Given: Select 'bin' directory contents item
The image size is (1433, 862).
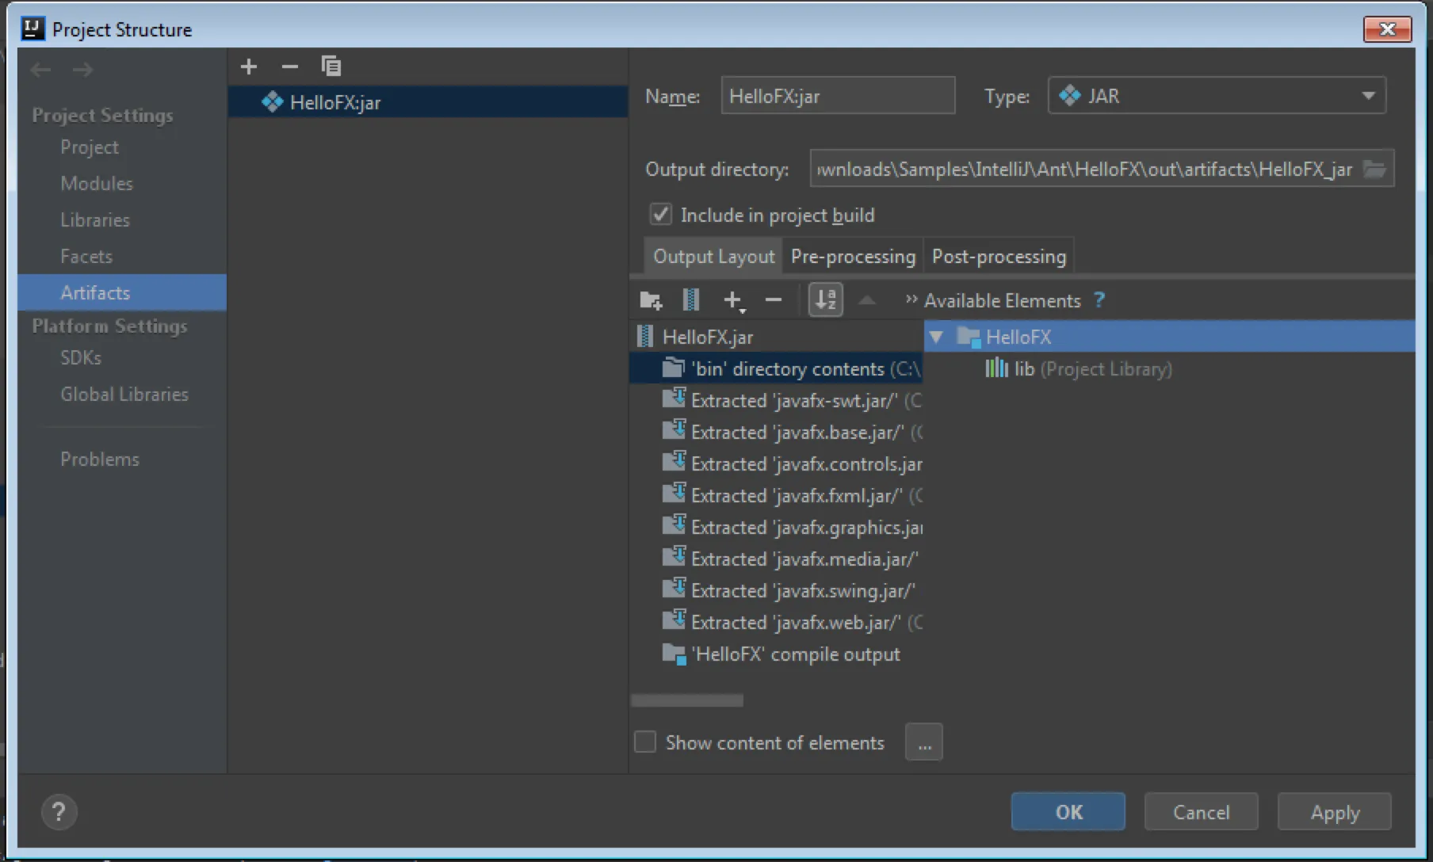Looking at the screenshot, I should pos(777,368).
